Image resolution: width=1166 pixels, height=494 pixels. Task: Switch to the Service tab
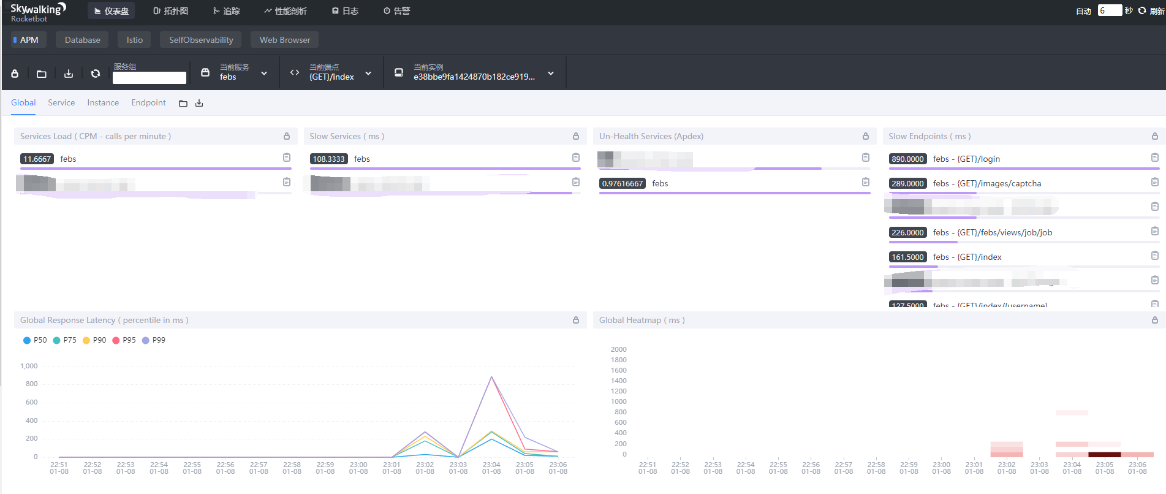pyautogui.click(x=61, y=103)
